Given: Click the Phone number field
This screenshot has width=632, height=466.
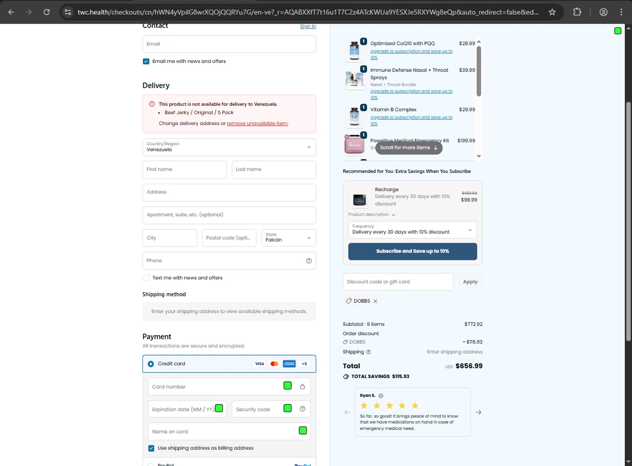Looking at the screenshot, I should [229, 261].
